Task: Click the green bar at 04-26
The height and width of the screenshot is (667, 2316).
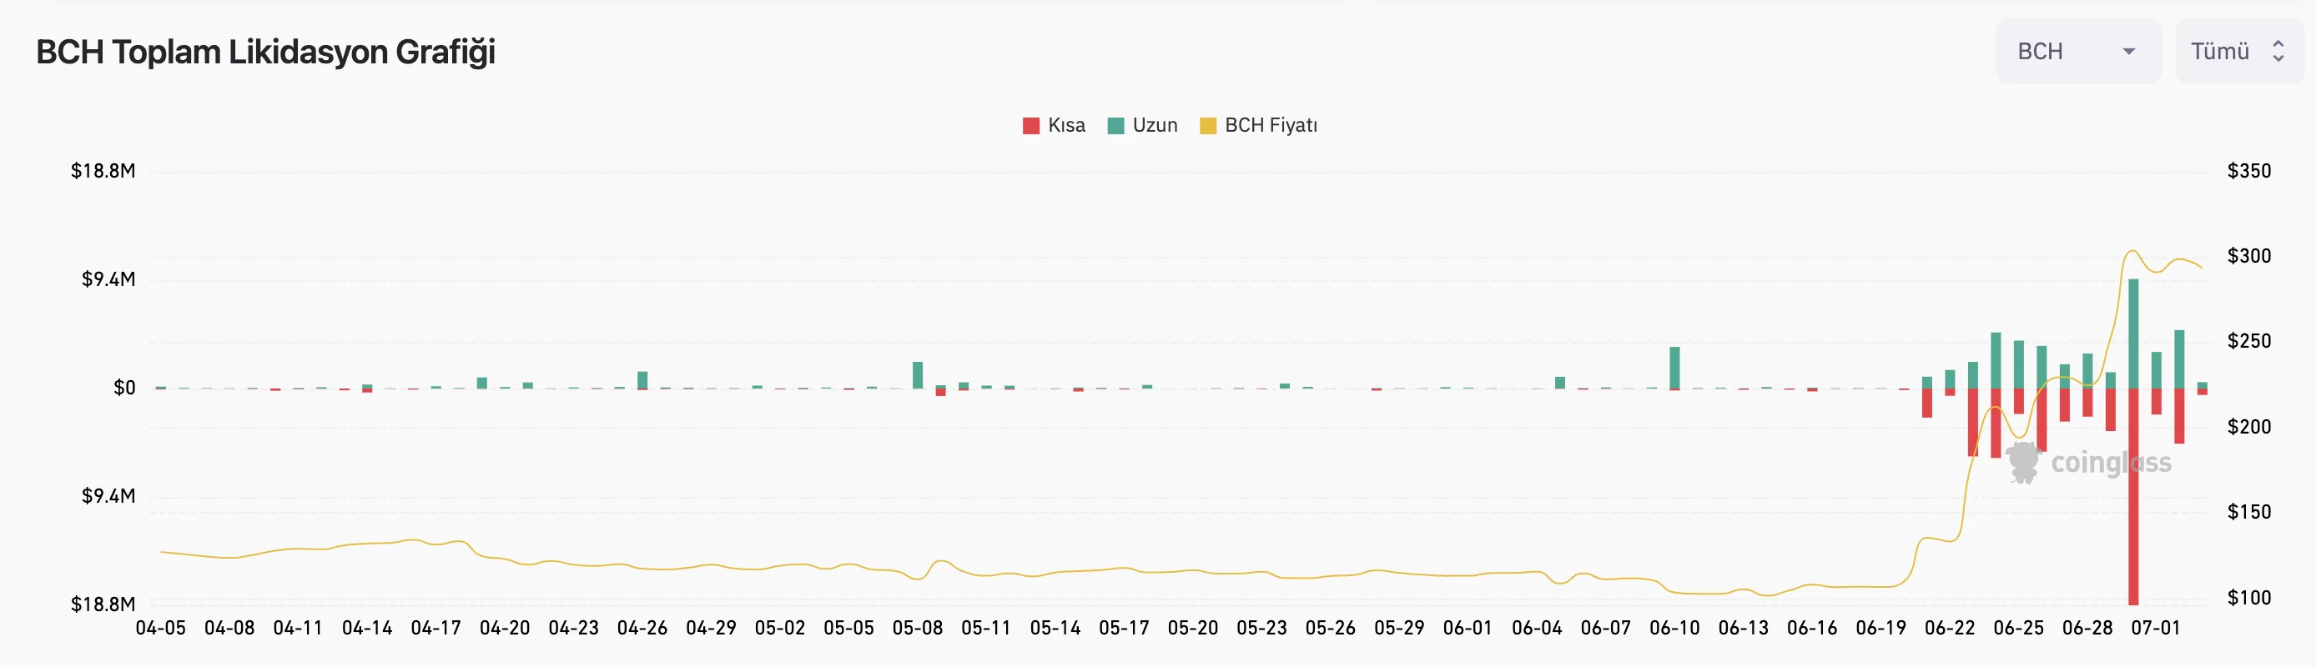Action: [x=643, y=379]
